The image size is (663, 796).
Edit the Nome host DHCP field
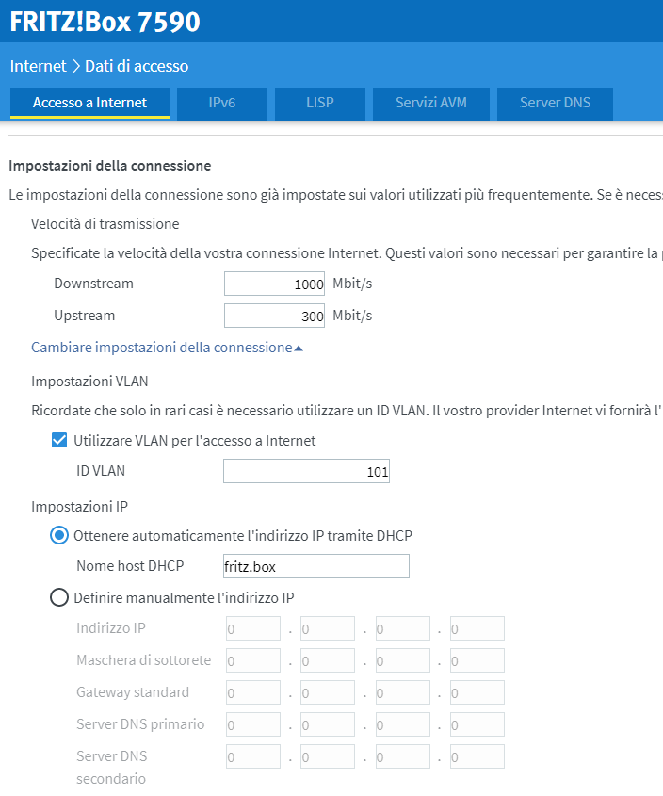(315, 566)
